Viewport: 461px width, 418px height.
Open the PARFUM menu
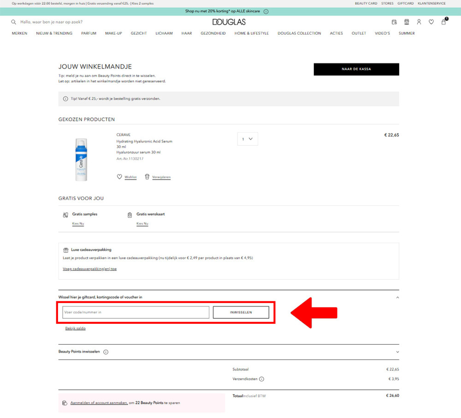point(89,33)
